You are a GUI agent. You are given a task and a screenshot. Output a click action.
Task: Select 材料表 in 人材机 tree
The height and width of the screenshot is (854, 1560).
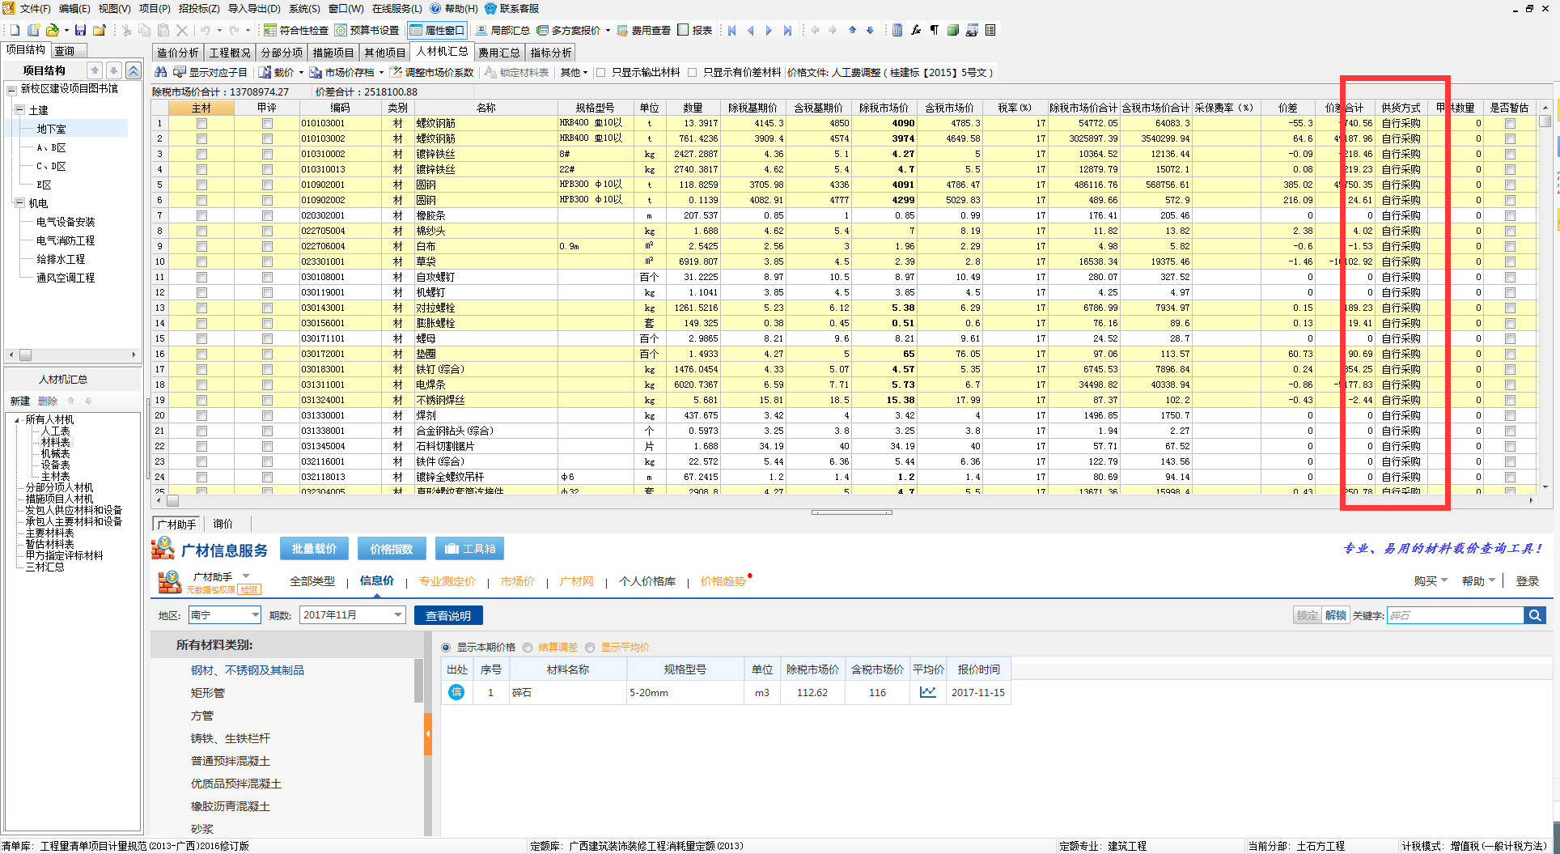55,442
